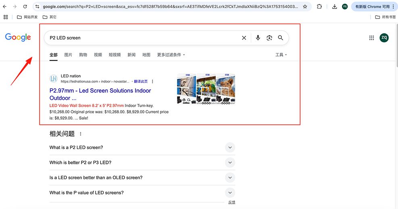
Task: Start voice search with microphone icon
Action: coord(258,38)
